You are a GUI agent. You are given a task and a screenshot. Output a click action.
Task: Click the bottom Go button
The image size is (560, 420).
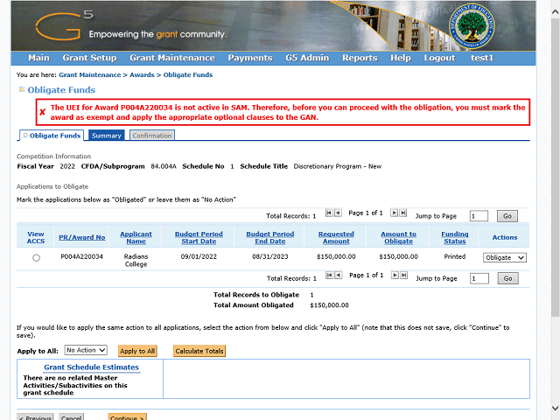click(507, 278)
